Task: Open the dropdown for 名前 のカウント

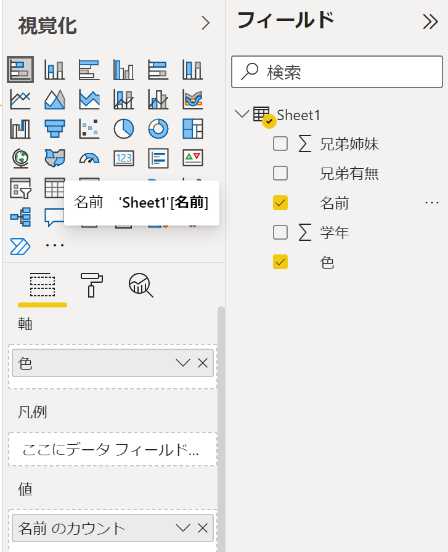Action: pyautogui.click(x=182, y=528)
